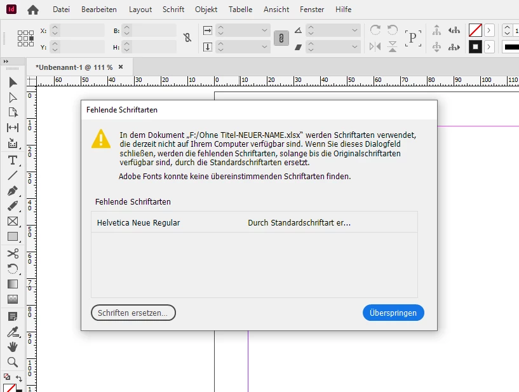Open the Ansicht menu
This screenshot has height=392, width=519.
click(276, 10)
